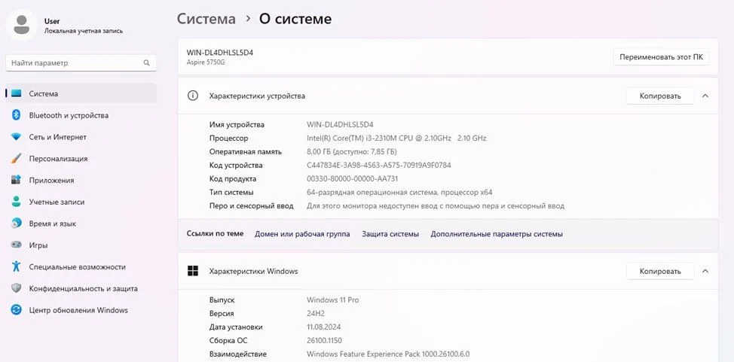This screenshot has width=734, height=362.
Task: Click the Windows 11 Pro edition value
Action: click(333, 300)
